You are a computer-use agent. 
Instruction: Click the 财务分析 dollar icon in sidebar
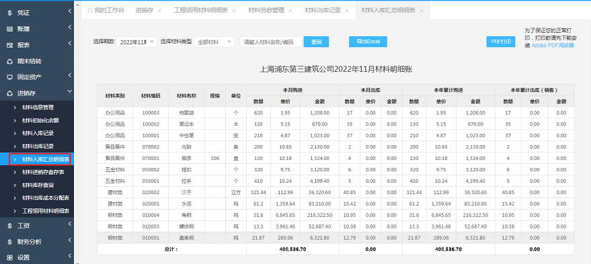[10, 242]
